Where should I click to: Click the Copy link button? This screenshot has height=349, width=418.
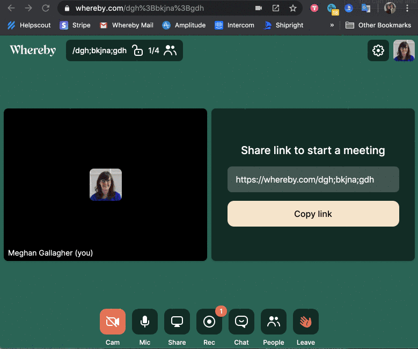313,214
